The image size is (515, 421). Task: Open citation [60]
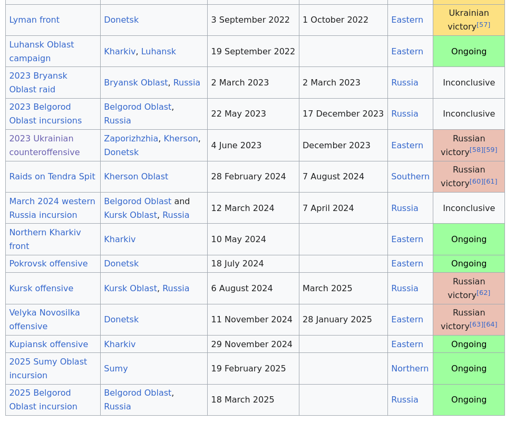(476, 181)
